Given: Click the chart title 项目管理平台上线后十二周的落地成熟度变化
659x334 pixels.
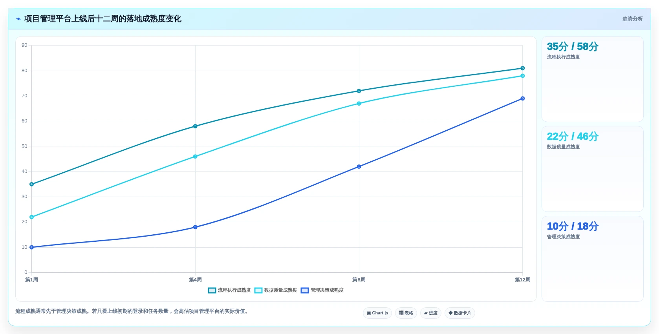Looking at the screenshot, I should pyautogui.click(x=103, y=19).
